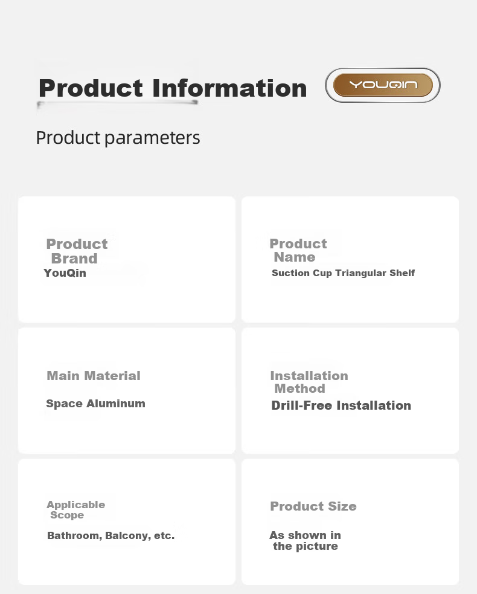Screen dimensions: 477x594
Task: Select the Main Material label
Action: (94, 375)
